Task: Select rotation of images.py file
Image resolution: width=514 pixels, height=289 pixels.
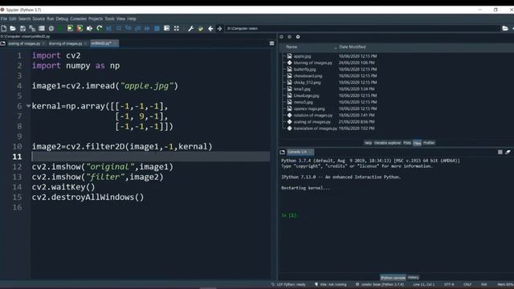Action: click(x=312, y=115)
